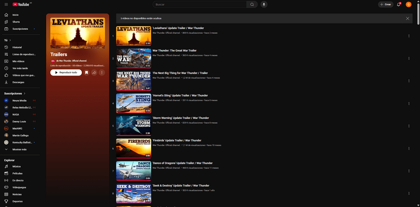Image resolution: width=420 pixels, height=207 pixels.
Task: Open options menu for 'Leviathans' video
Action: (409, 36)
